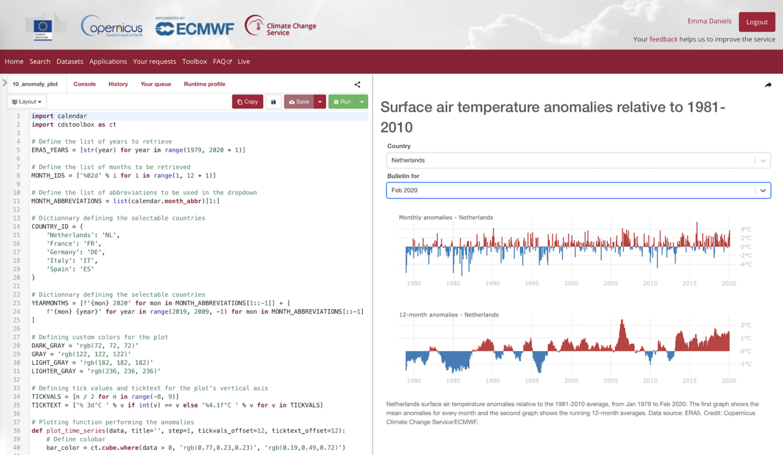Viewport: 783px width, 455px height.
Task: Open Live in the navigation bar
Action: tap(243, 61)
